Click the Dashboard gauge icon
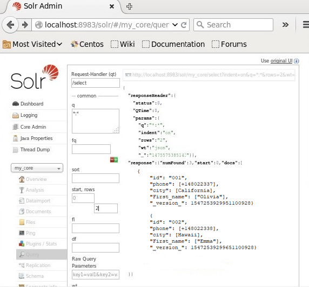 pyautogui.click(x=15, y=104)
